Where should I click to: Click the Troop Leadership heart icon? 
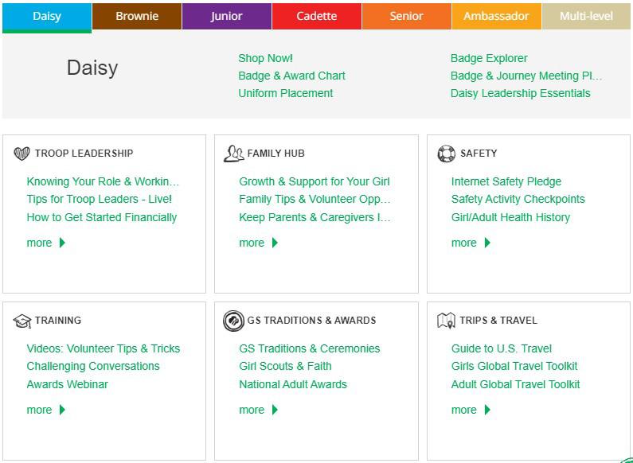[21, 154]
